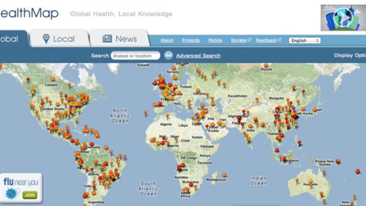The image size is (366, 206).
Task: Open the Donate external link
Action: coord(241,41)
